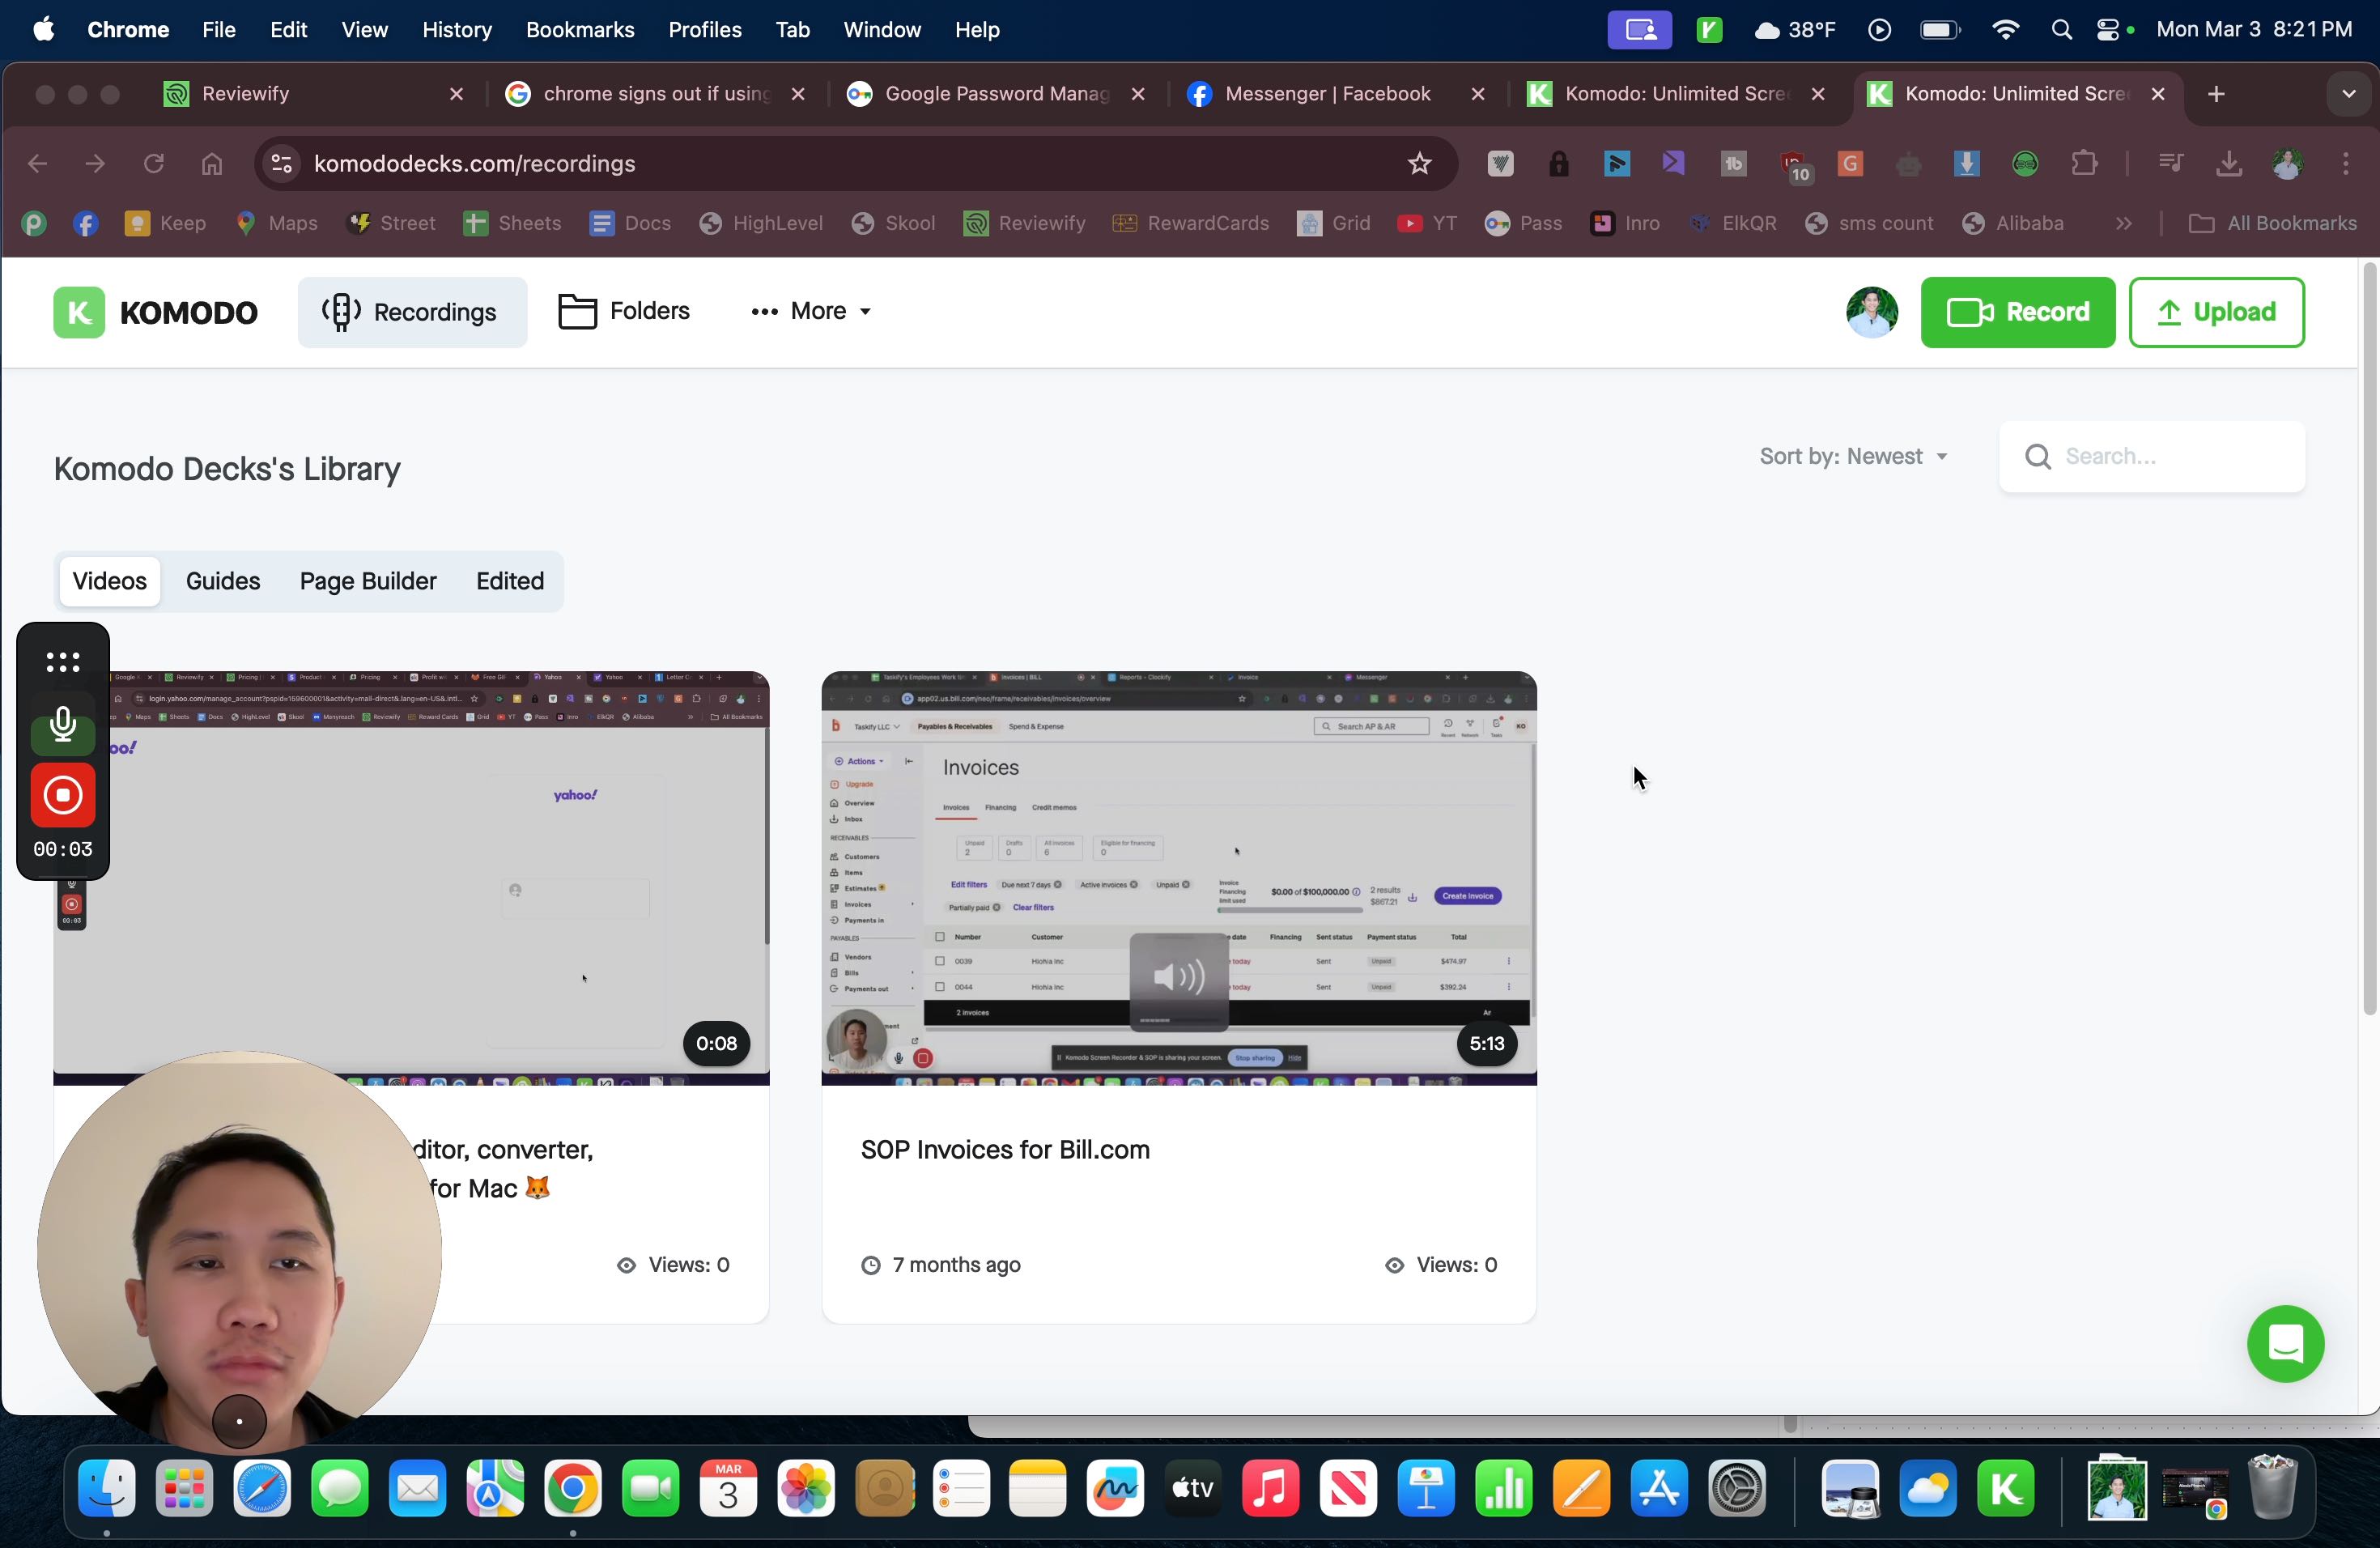Expand the More dropdown menu
The image size is (2380, 1548).
click(811, 311)
